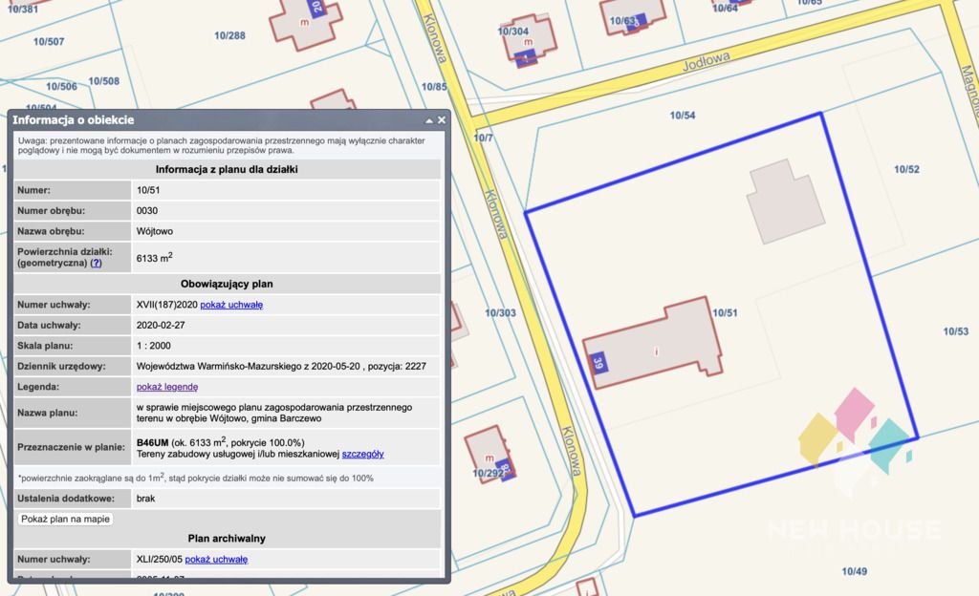Select the parcel label 10/51 on map
Viewport: 979px width, 596px height.
pyautogui.click(x=725, y=313)
